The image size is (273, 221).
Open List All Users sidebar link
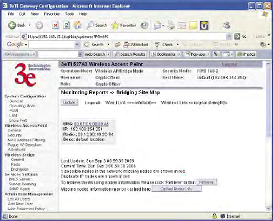pyautogui.click(x=18, y=199)
